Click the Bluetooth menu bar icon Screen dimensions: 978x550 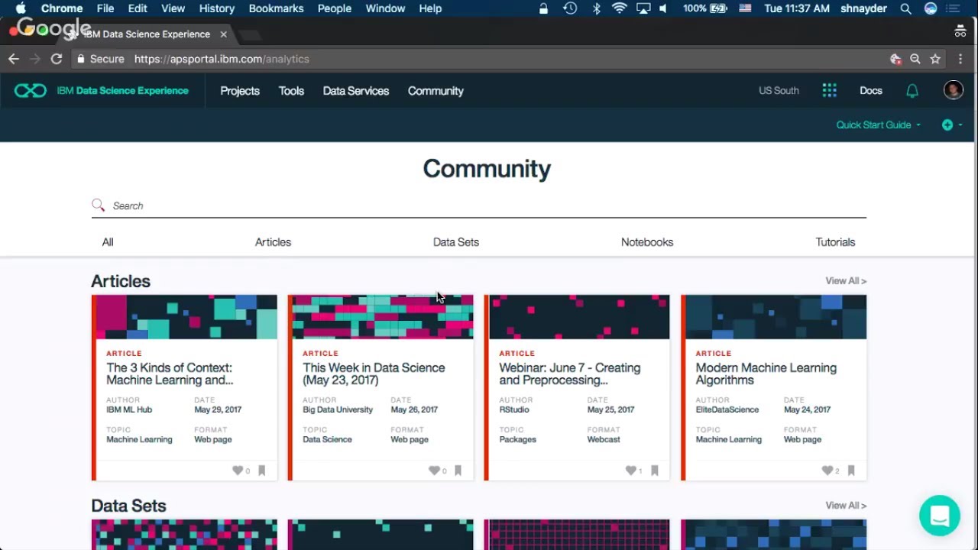(597, 8)
